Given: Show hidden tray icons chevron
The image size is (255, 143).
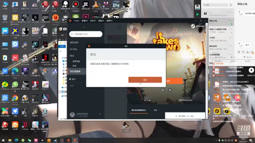Looking at the screenshot, I should 216,140.
